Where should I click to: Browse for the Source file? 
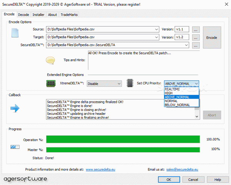coord(196,30)
